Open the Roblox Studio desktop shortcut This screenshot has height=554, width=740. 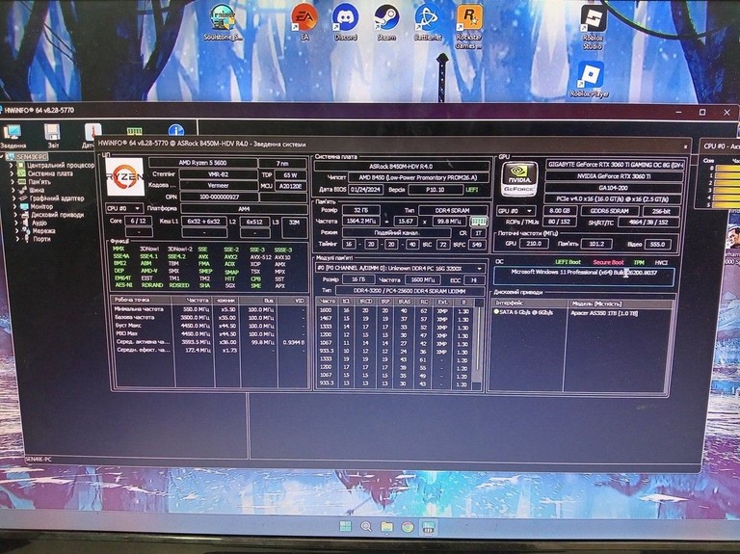click(593, 27)
